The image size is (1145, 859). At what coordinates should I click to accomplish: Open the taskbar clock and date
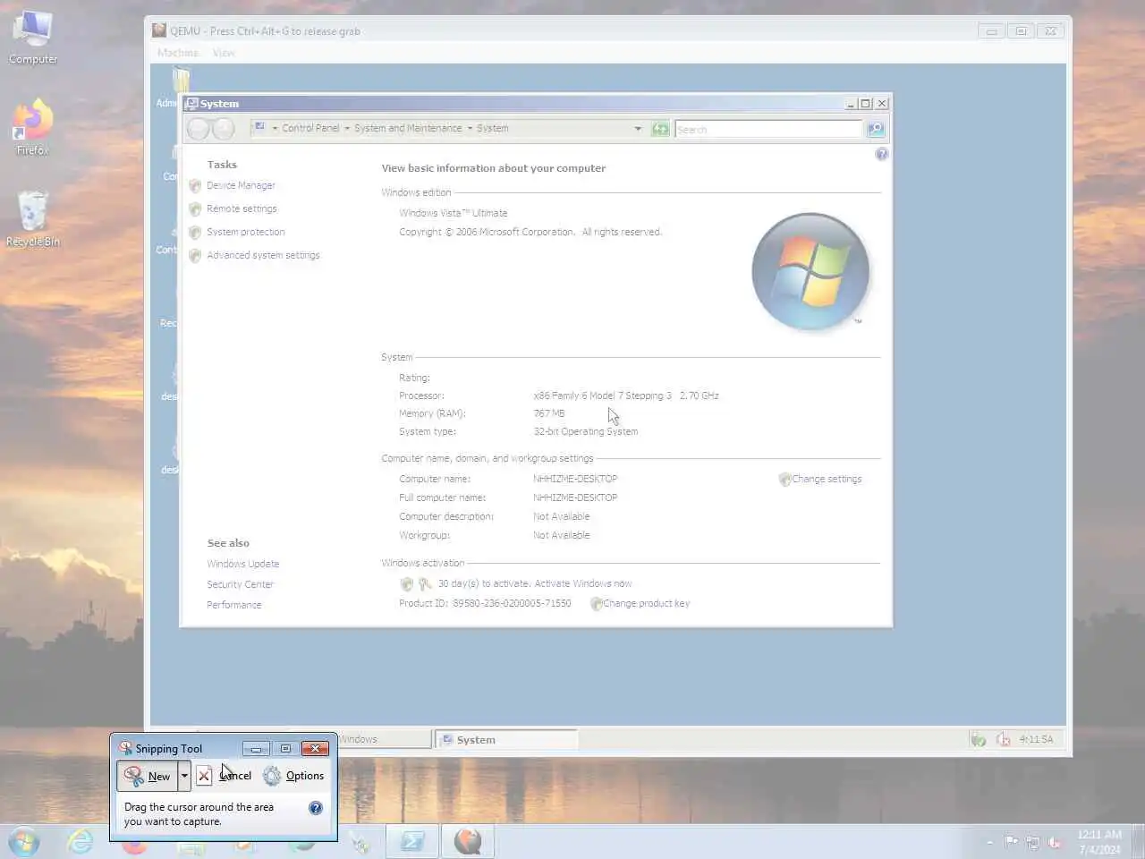click(1099, 842)
